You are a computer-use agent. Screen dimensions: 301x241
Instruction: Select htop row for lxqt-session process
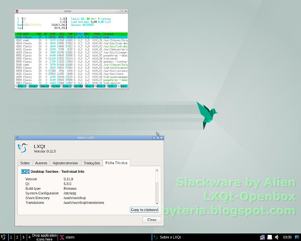click(71, 83)
